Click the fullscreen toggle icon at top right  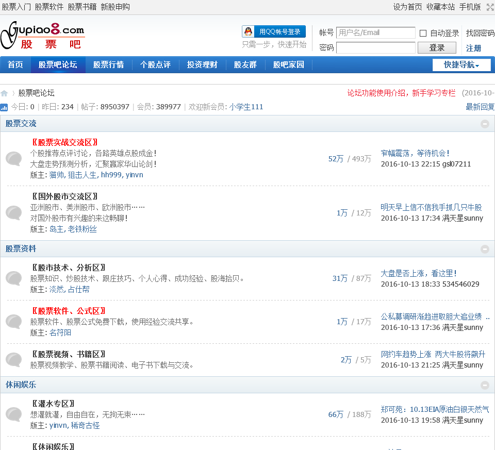(x=490, y=7)
